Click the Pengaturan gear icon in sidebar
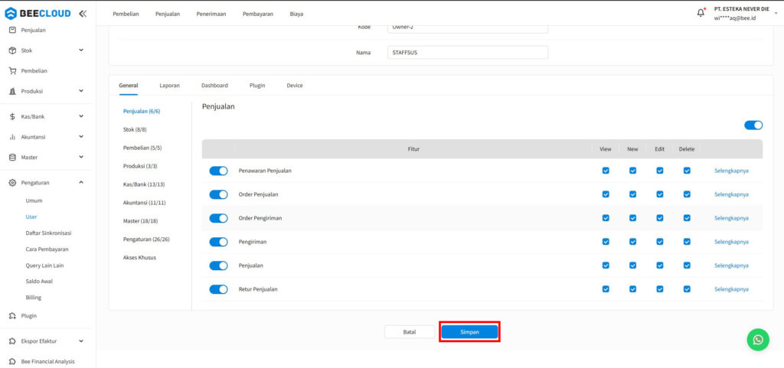 [x=12, y=183]
